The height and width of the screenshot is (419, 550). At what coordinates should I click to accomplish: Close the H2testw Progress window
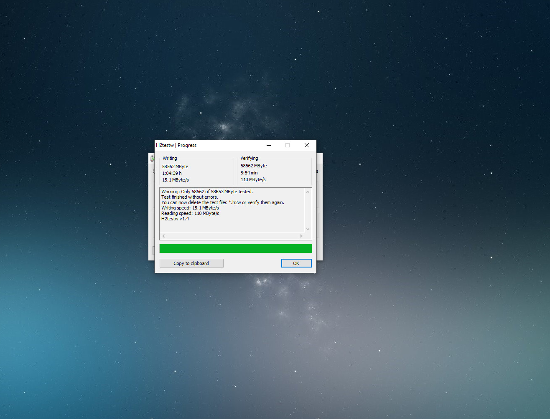coord(307,145)
